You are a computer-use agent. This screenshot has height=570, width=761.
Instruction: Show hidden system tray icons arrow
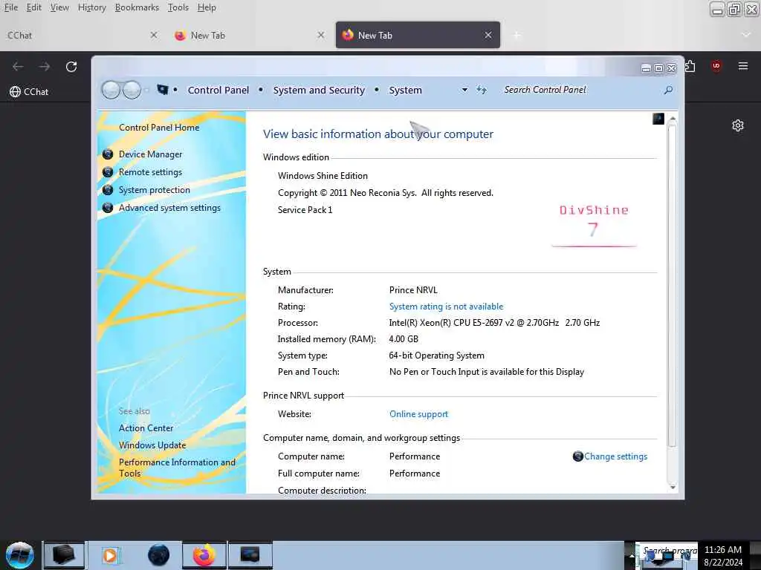(632, 555)
